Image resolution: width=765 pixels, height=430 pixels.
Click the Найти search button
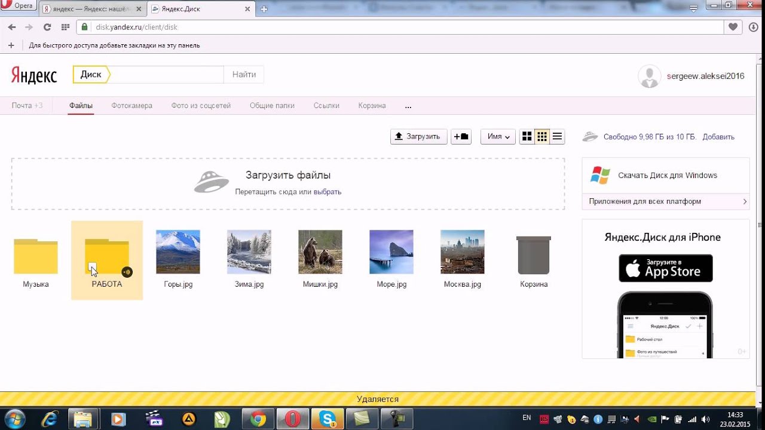tap(244, 75)
